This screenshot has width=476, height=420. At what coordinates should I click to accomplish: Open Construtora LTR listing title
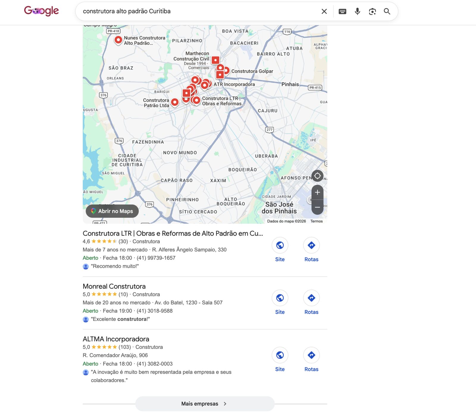coord(173,233)
